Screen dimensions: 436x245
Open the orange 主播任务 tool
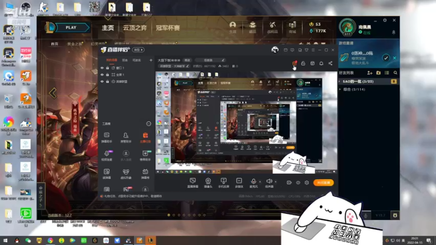coord(145,138)
